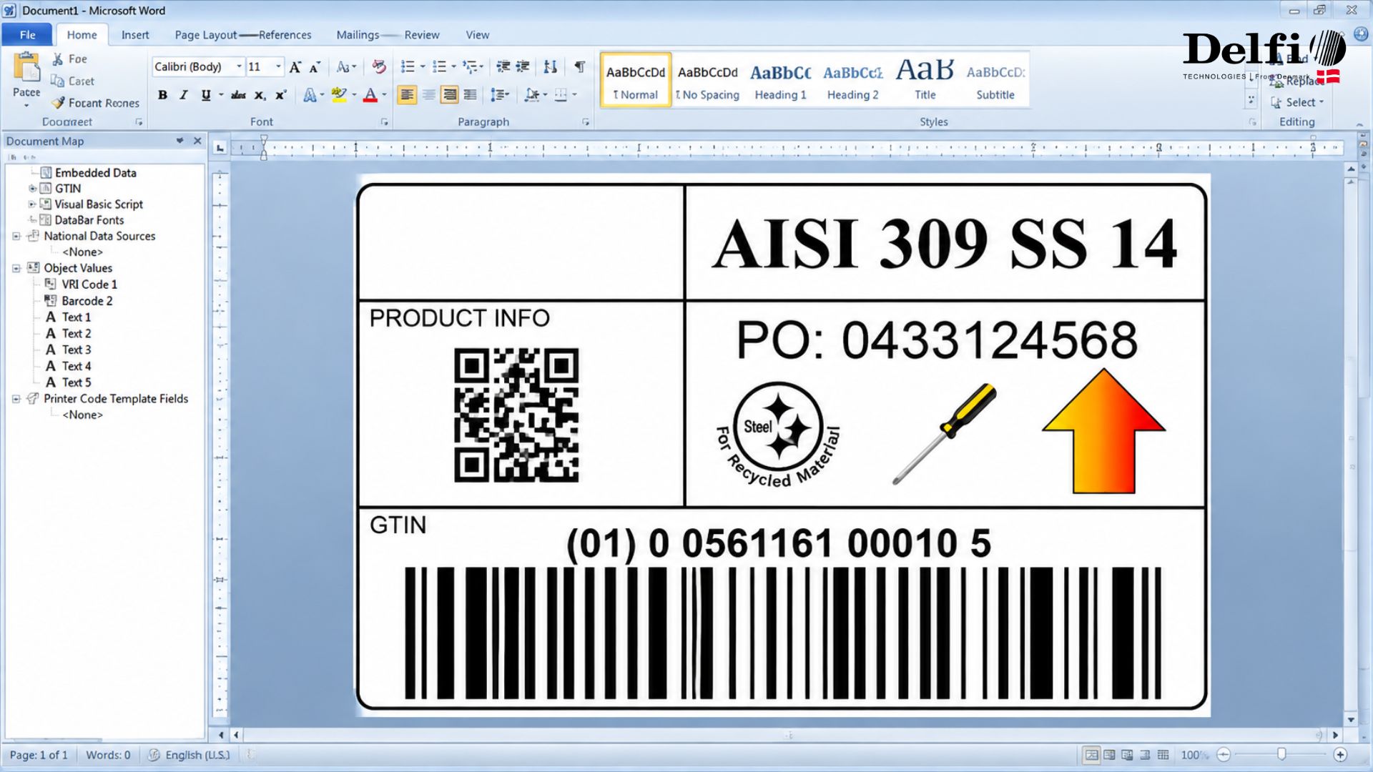Click the Sort icon in Paragraph group
1373x772 pixels.
point(550,66)
